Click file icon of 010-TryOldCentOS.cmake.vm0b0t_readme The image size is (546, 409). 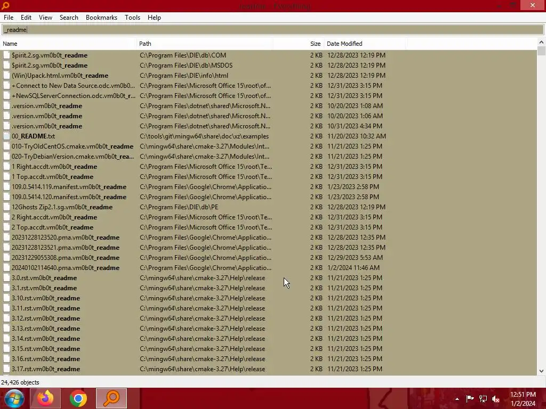click(6, 146)
